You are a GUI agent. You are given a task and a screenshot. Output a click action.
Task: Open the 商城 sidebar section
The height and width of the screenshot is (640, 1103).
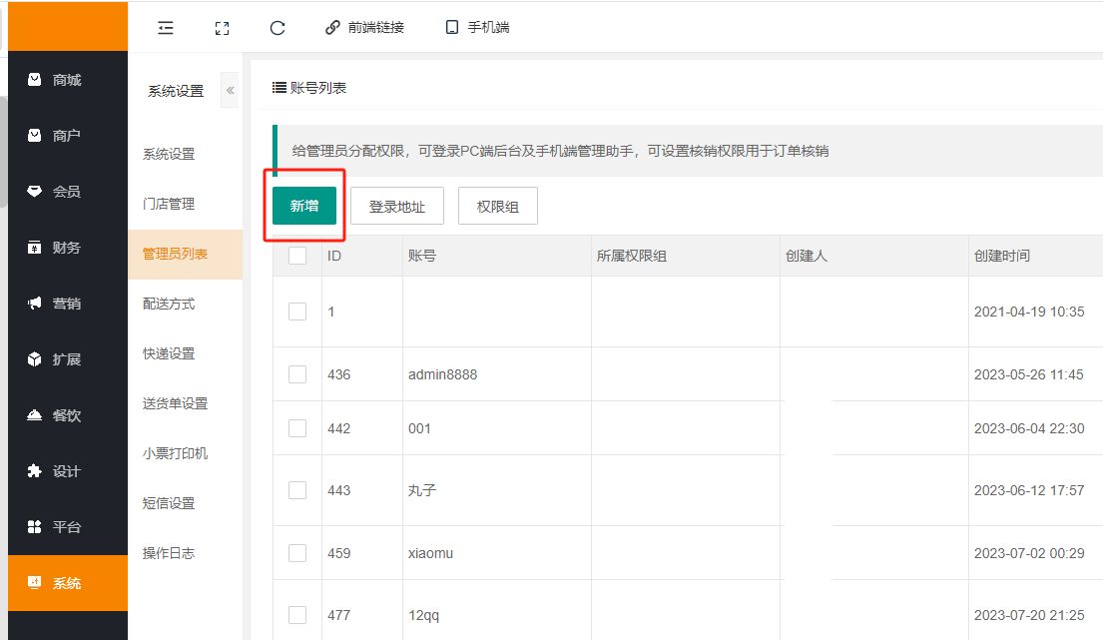click(x=67, y=80)
